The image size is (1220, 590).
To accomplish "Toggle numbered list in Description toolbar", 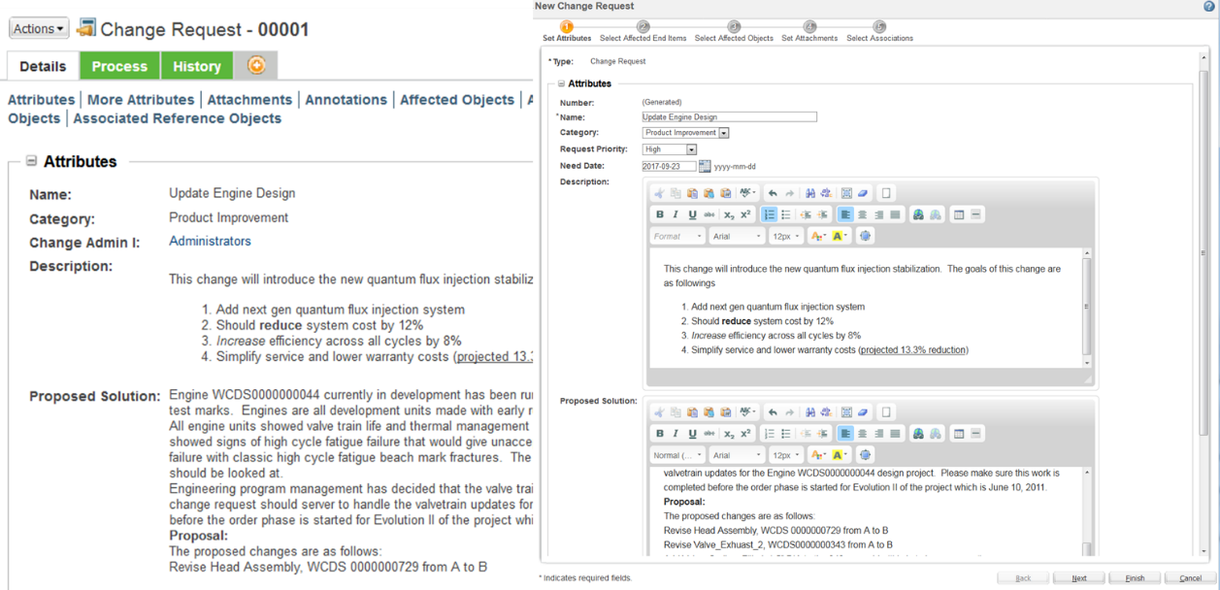I will tap(769, 214).
